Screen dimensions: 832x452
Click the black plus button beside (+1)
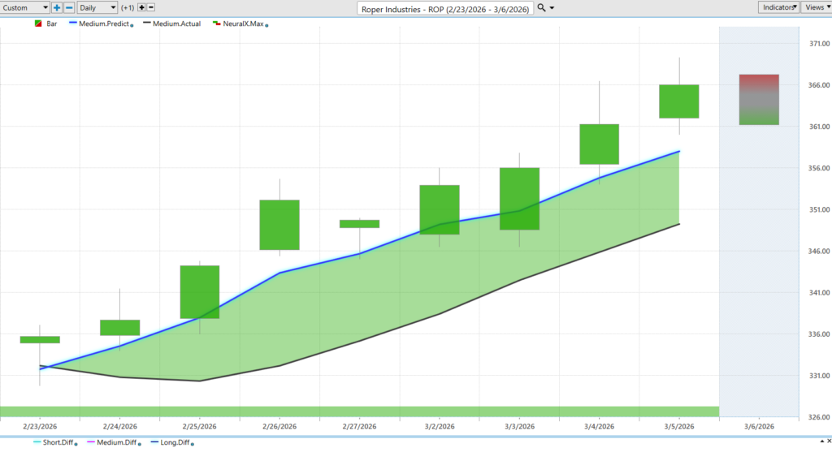pyautogui.click(x=141, y=7)
